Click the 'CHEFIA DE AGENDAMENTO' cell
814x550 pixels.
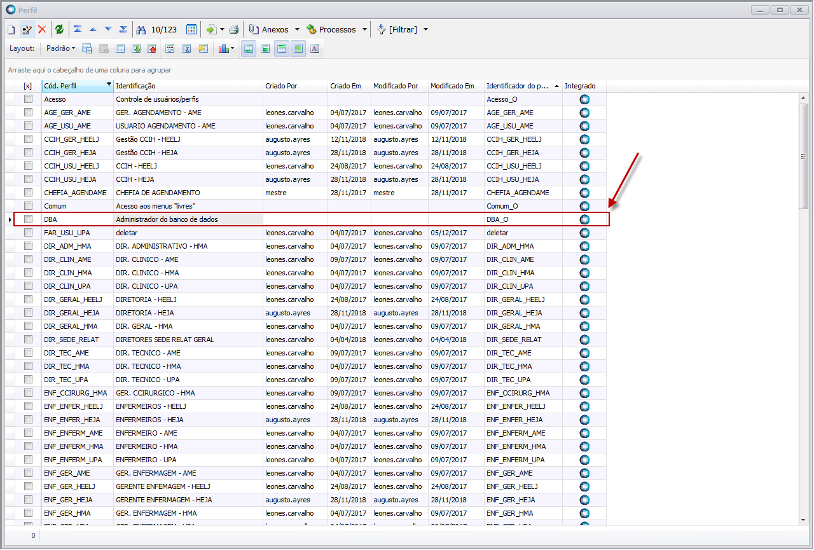(x=188, y=193)
